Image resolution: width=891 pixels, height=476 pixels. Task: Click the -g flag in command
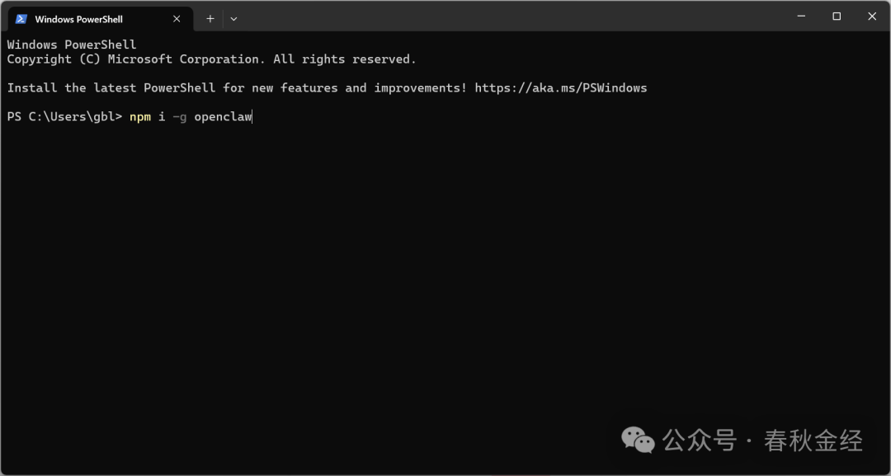pyautogui.click(x=179, y=116)
